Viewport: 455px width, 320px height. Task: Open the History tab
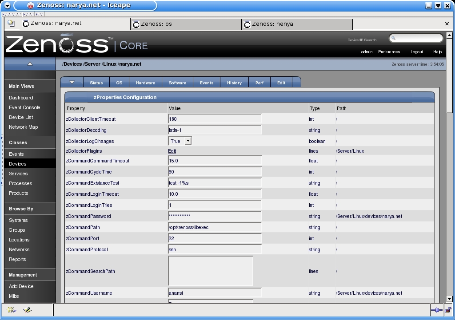click(x=234, y=83)
